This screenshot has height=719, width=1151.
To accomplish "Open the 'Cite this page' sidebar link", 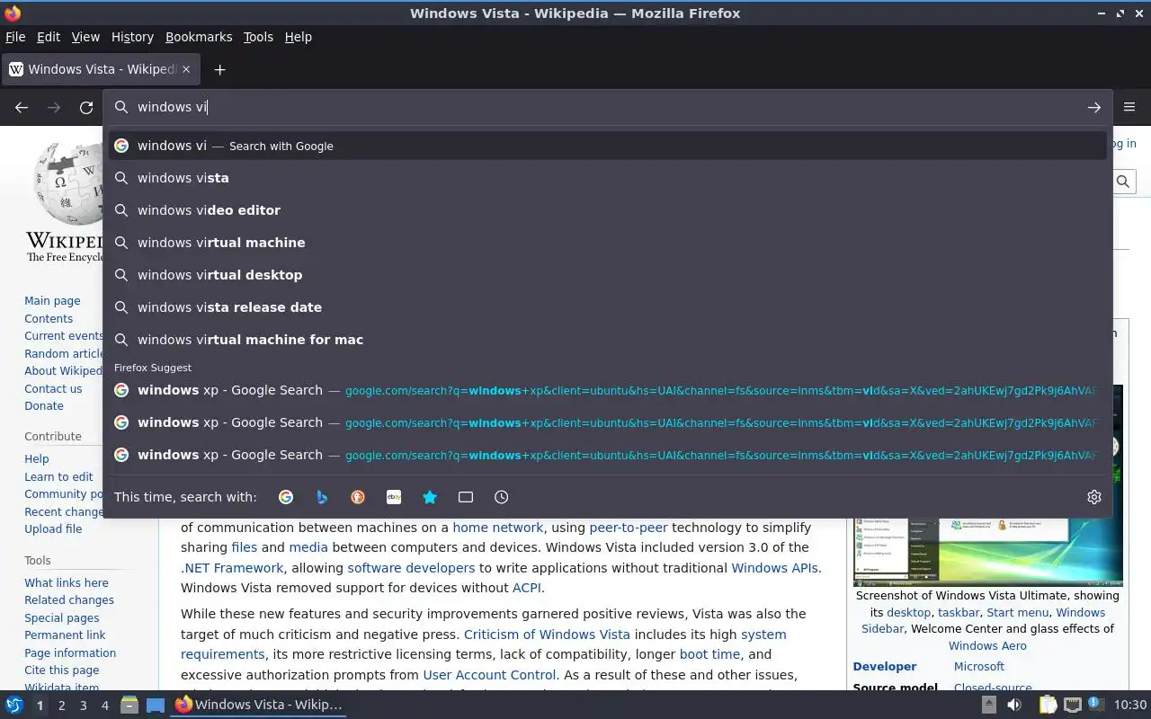I will 62,670.
